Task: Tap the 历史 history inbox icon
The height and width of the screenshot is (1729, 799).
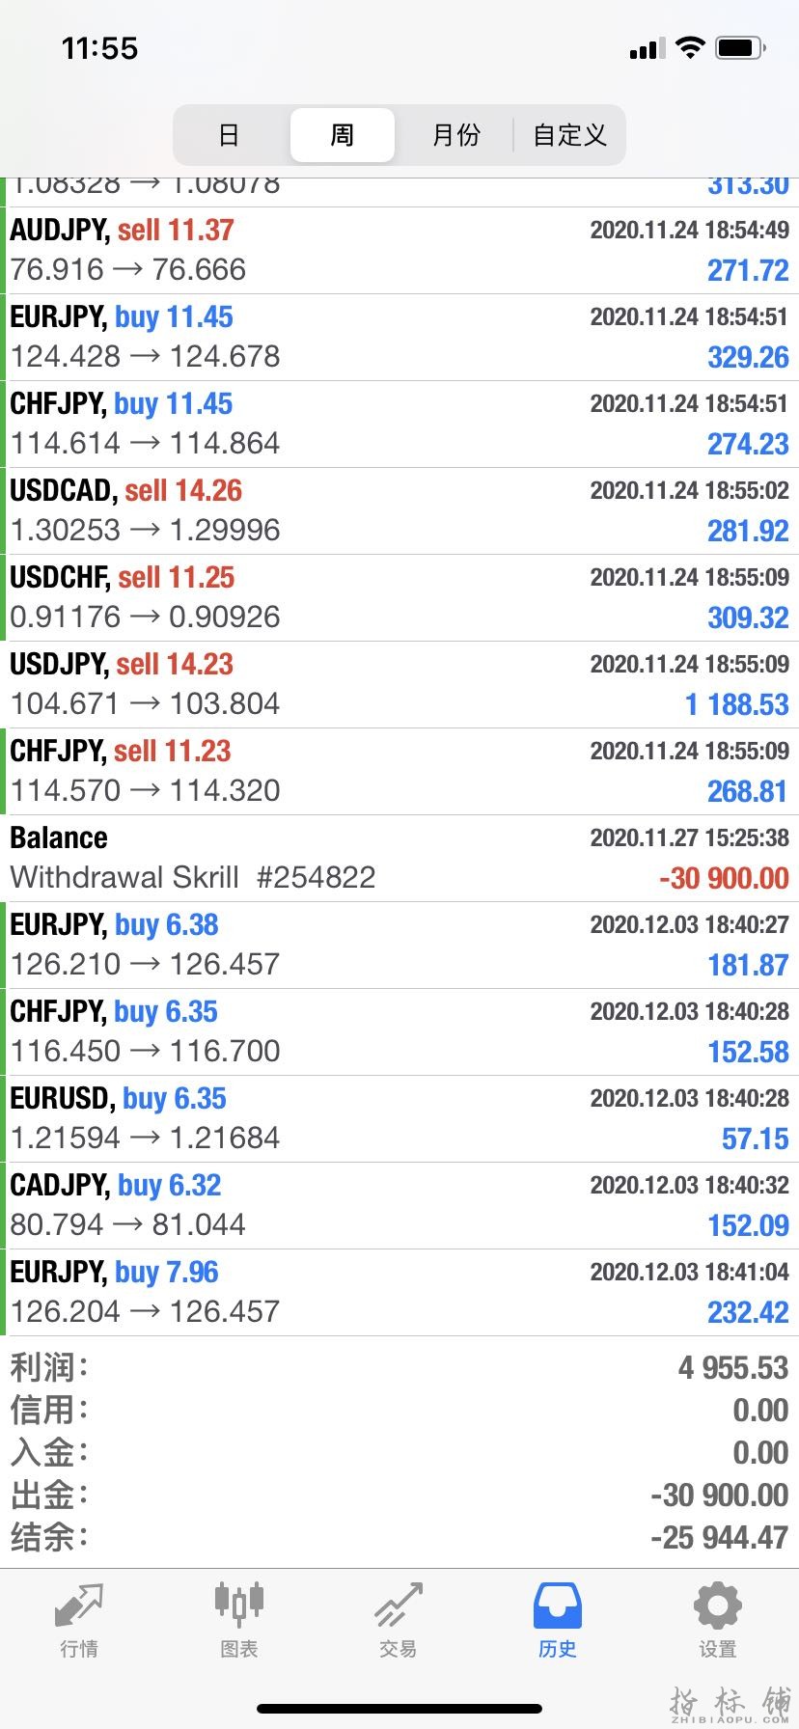Action: (558, 1605)
